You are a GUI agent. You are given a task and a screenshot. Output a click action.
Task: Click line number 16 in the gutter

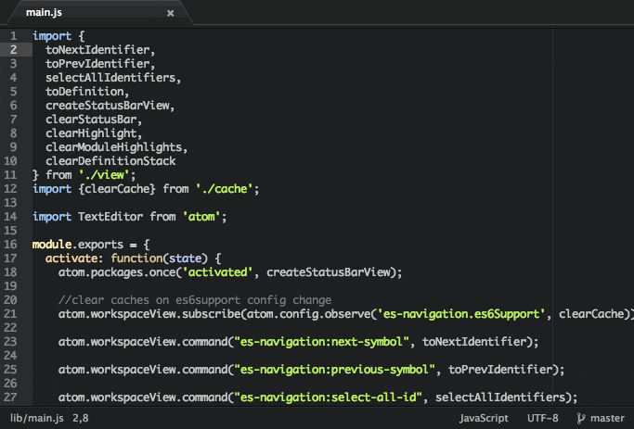(x=11, y=244)
